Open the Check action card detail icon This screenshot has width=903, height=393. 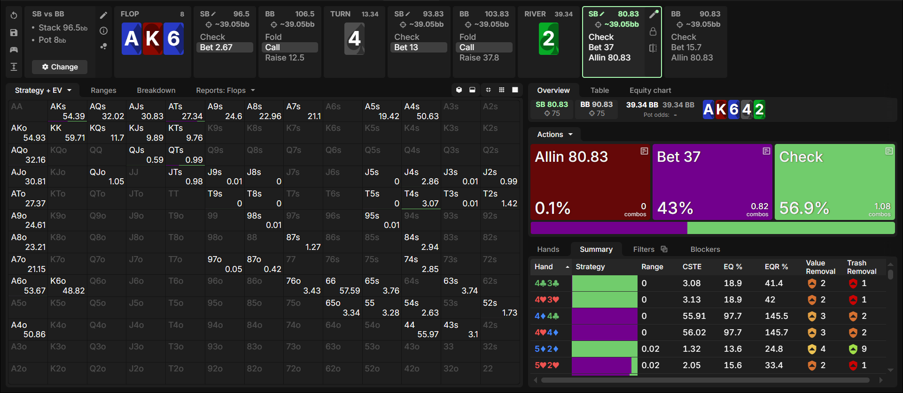pos(889,151)
